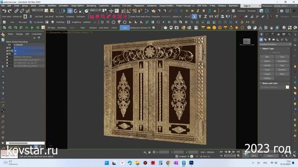Image resolution: width=298 pixels, height=167 pixels.
Task: Open the Sign In dropdown
Action: tap(251, 6)
